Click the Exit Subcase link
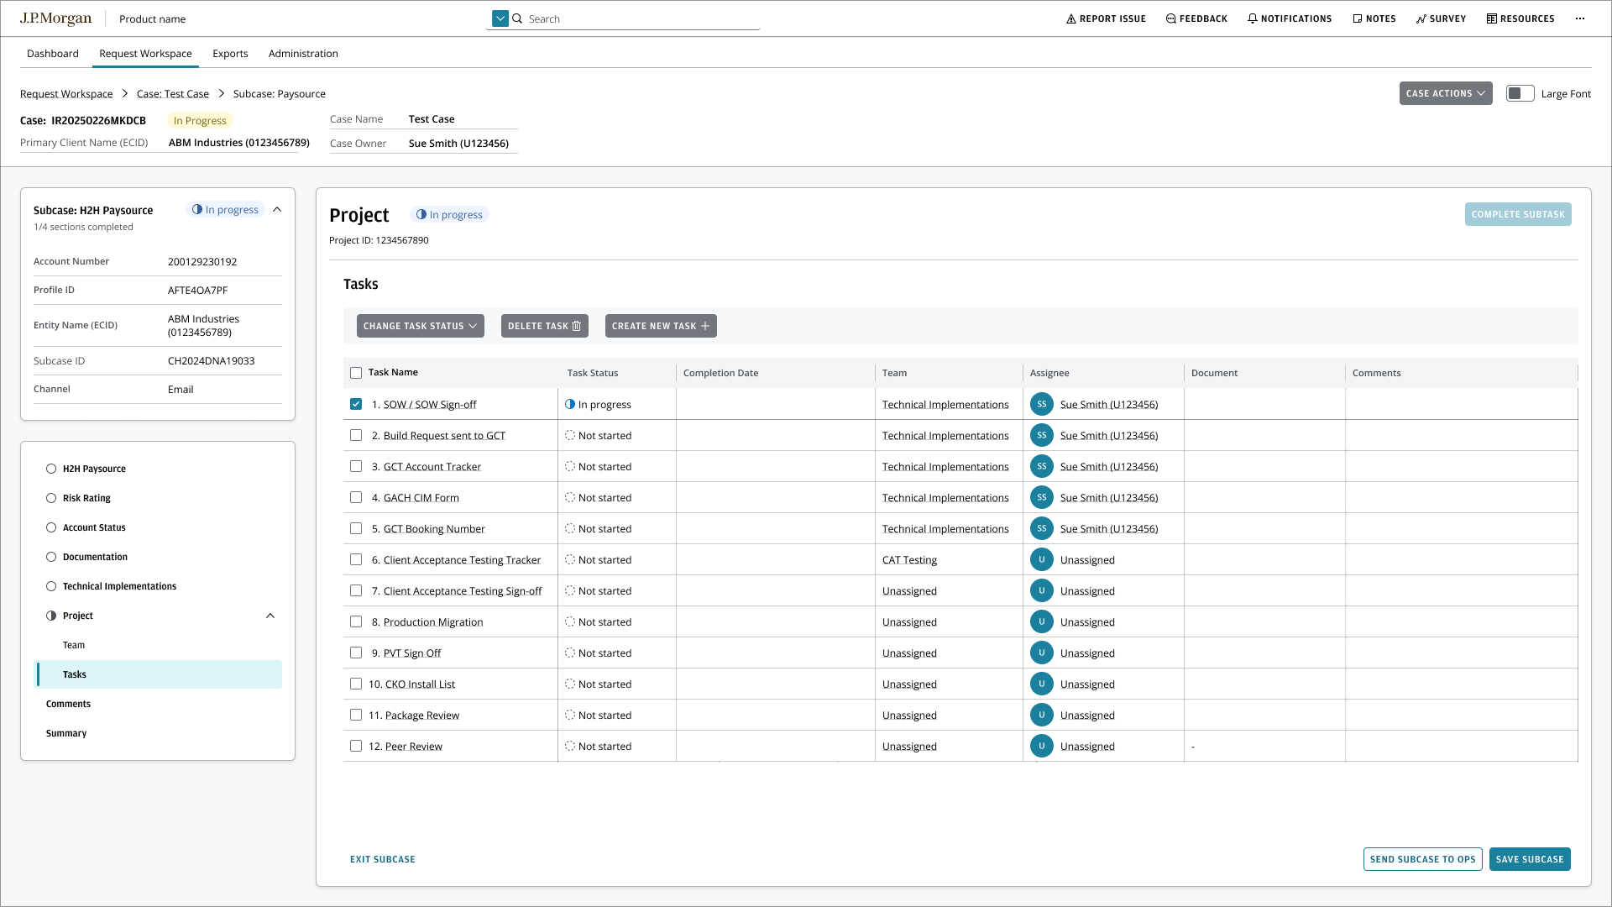This screenshot has width=1612, height=907. [383, 859]
